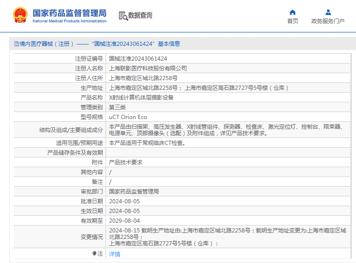Click the 型号规格 row label
Screen dimensions: 356x263
92,117
